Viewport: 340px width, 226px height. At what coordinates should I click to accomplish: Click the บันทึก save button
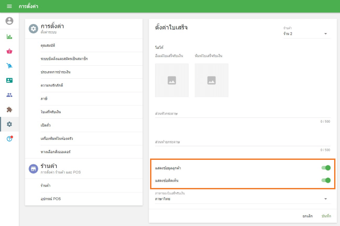coord(326,216)
